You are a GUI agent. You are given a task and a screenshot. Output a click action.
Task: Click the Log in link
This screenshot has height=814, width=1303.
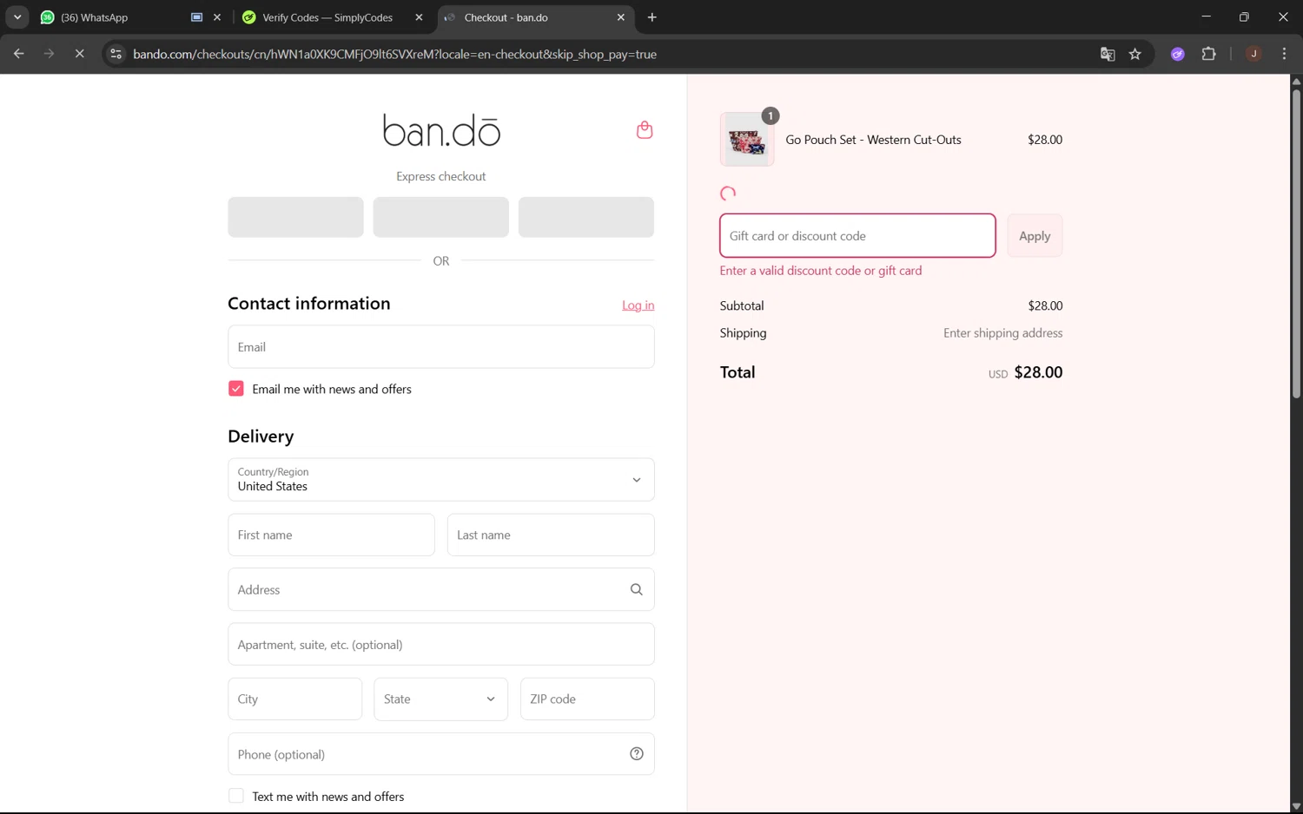click(638, 305)
